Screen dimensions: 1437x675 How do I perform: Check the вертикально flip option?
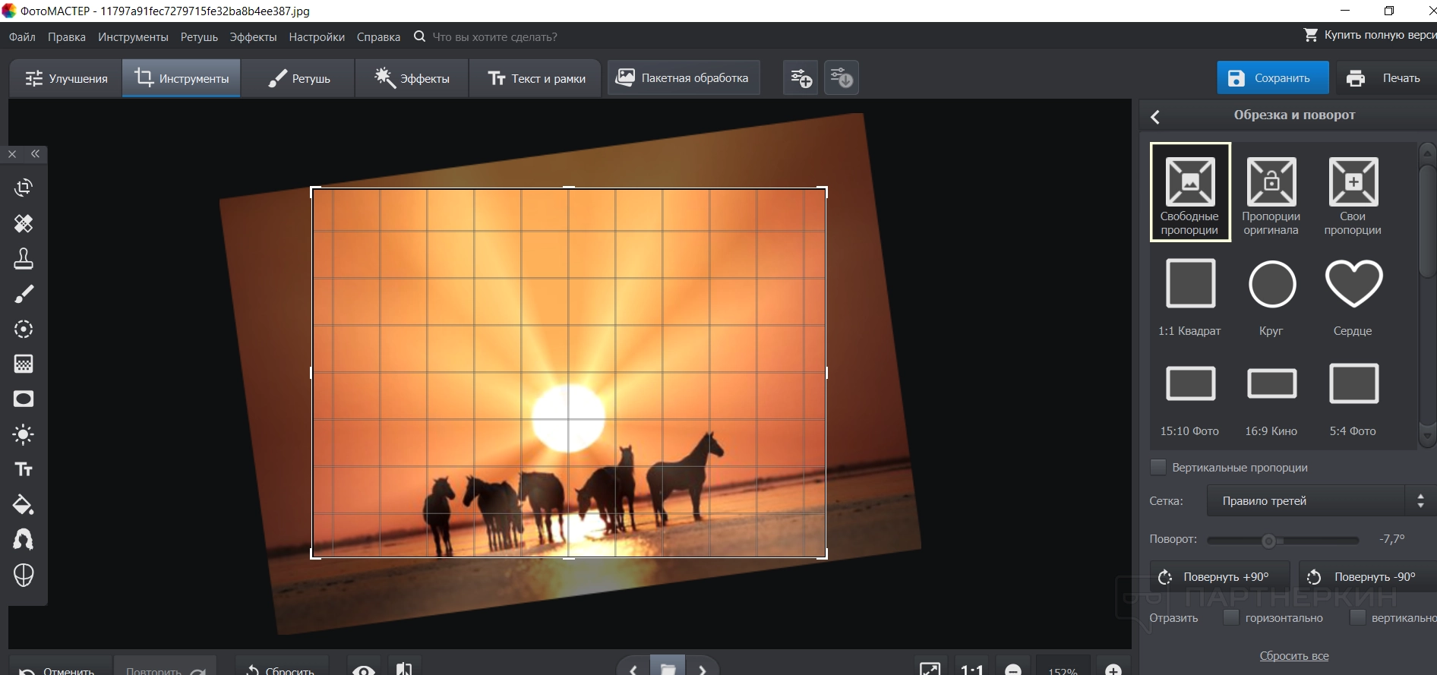[x=1357, y=617]
